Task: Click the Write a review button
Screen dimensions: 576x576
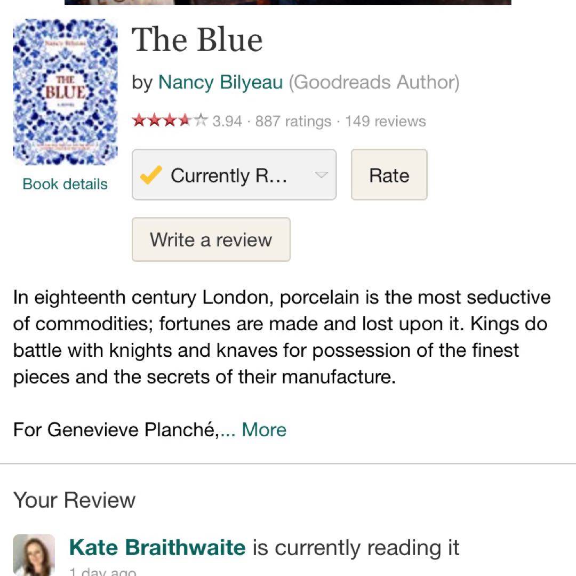Action: [x=211, y=239]
